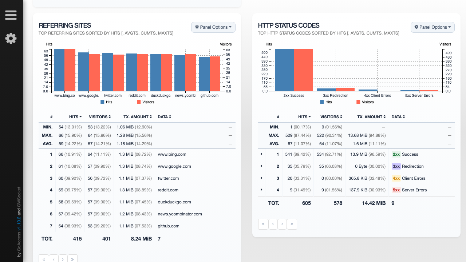Open the hamburger navigation menu
This screenshot has height=262, width=466.
click(11, 15)
